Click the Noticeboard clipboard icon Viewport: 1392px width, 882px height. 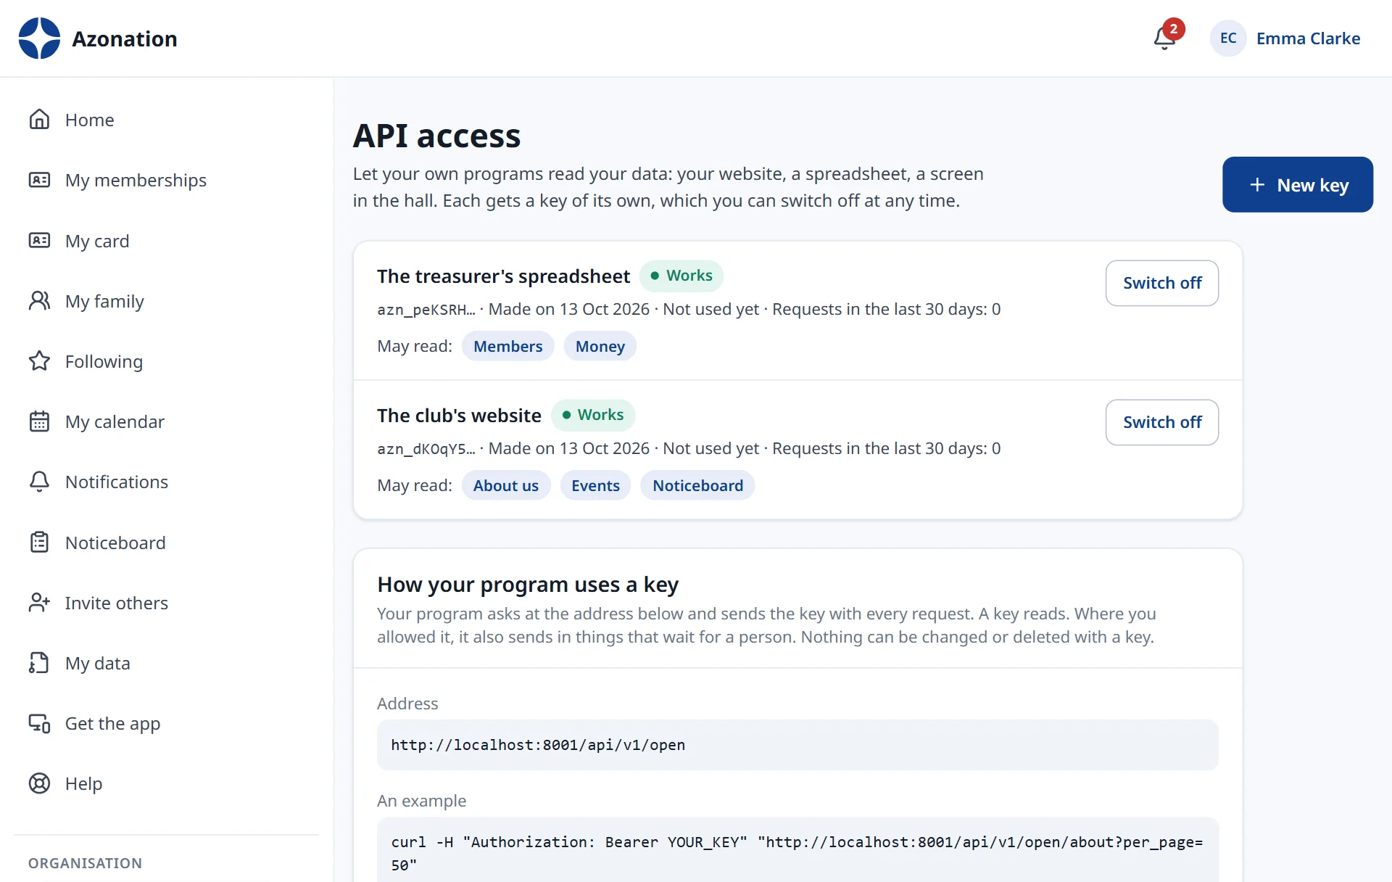point(39,542)
